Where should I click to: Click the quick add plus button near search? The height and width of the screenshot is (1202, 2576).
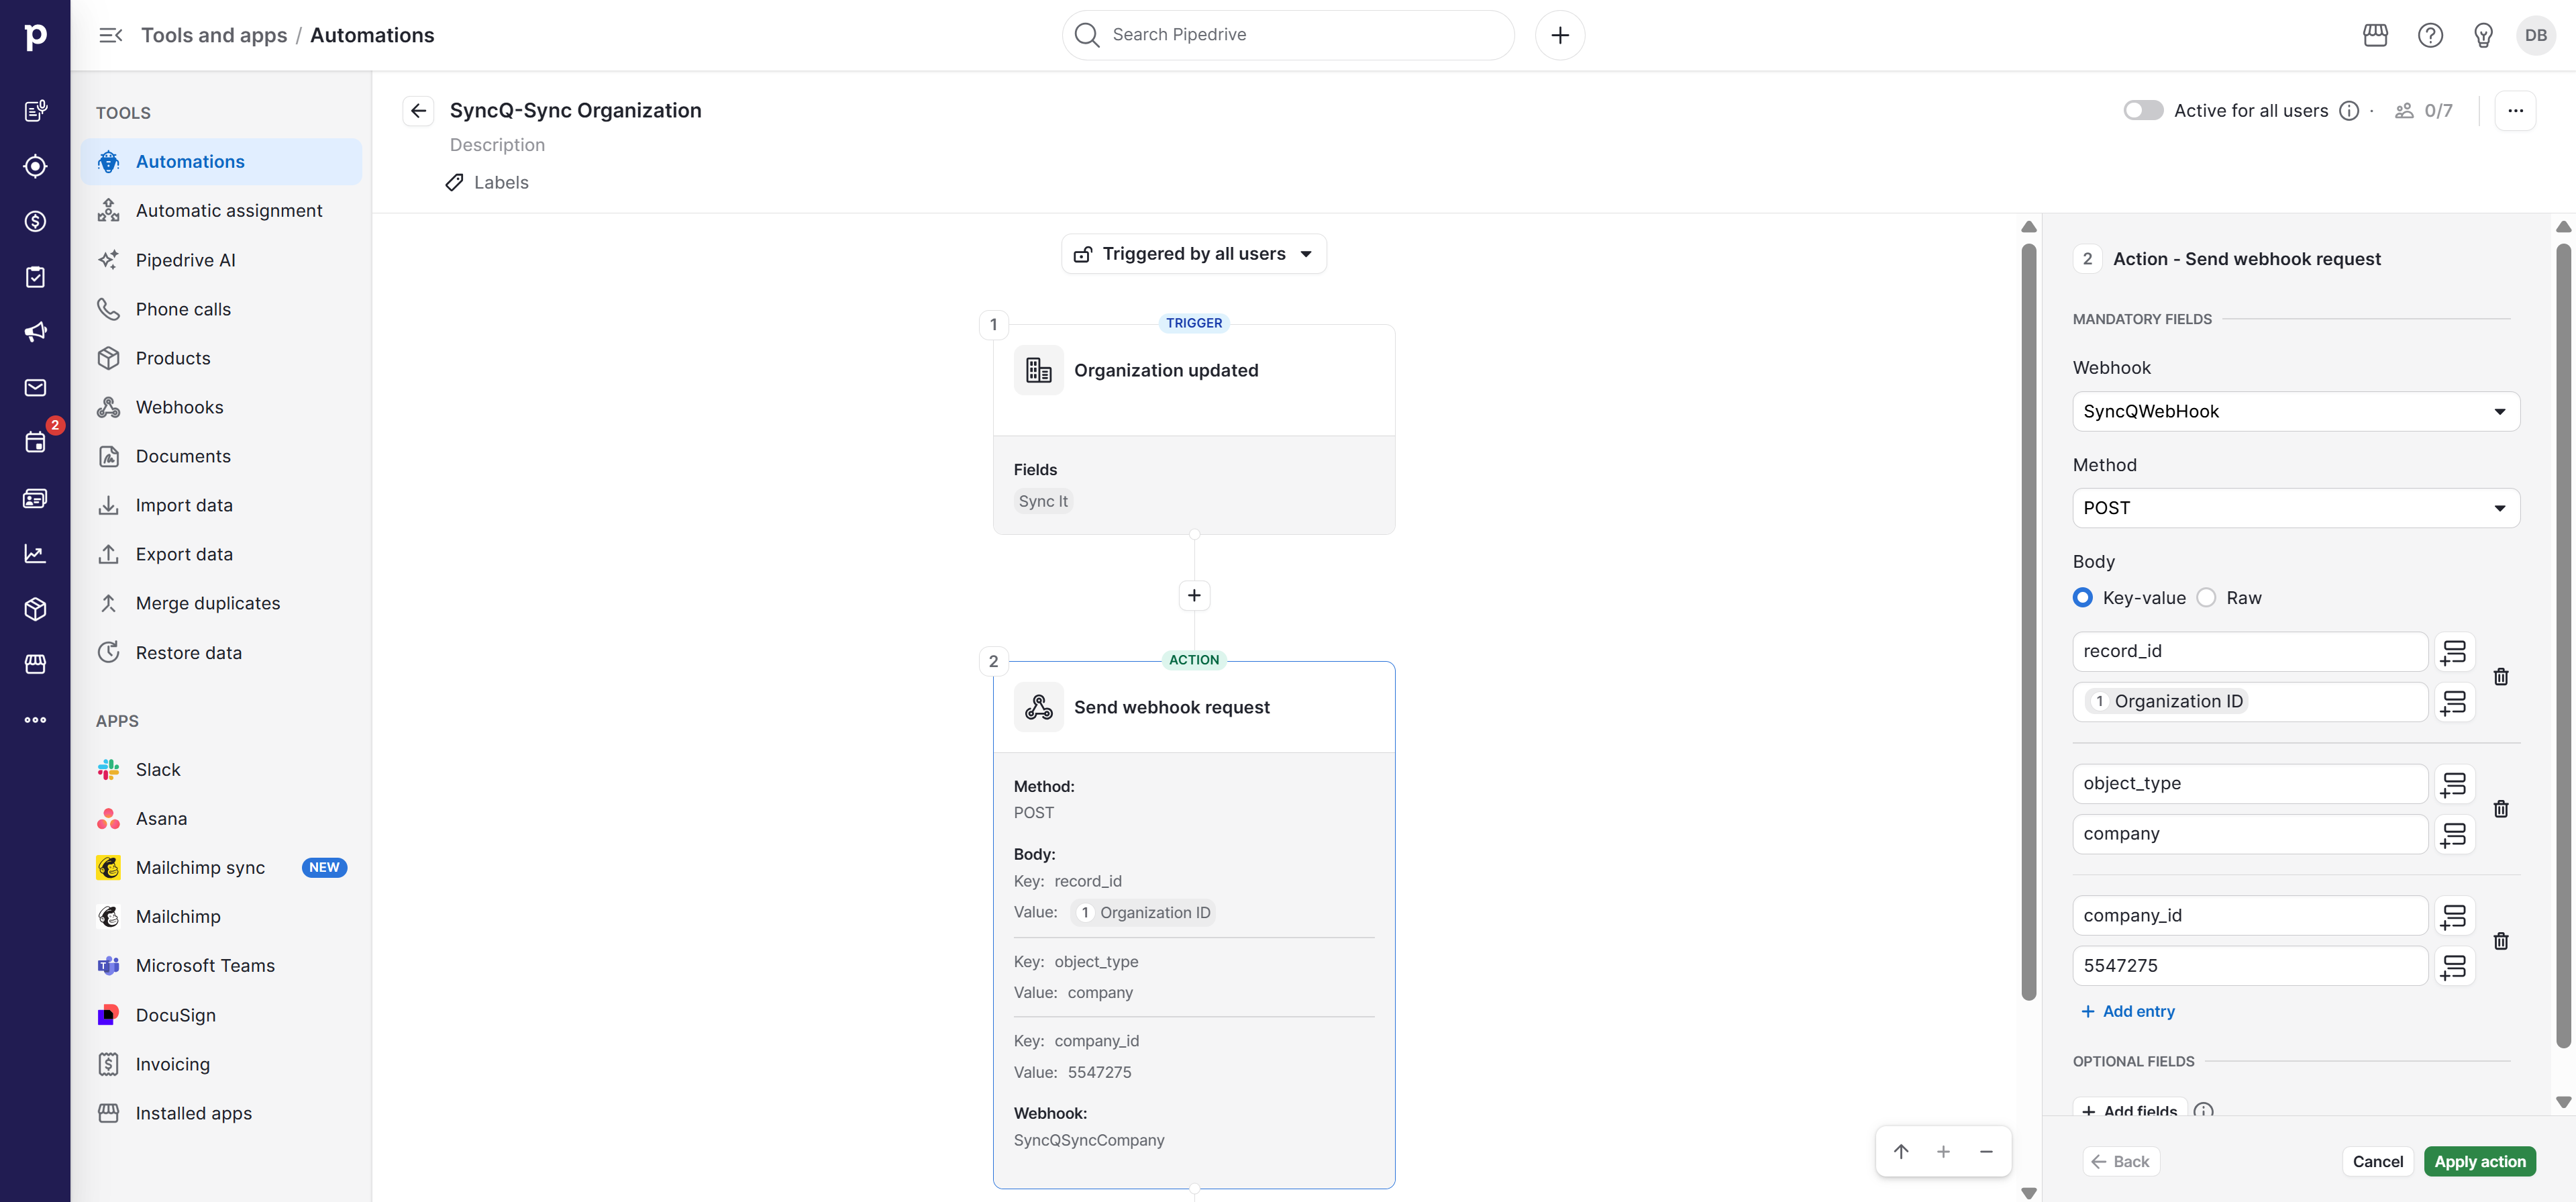[1559, 35]
